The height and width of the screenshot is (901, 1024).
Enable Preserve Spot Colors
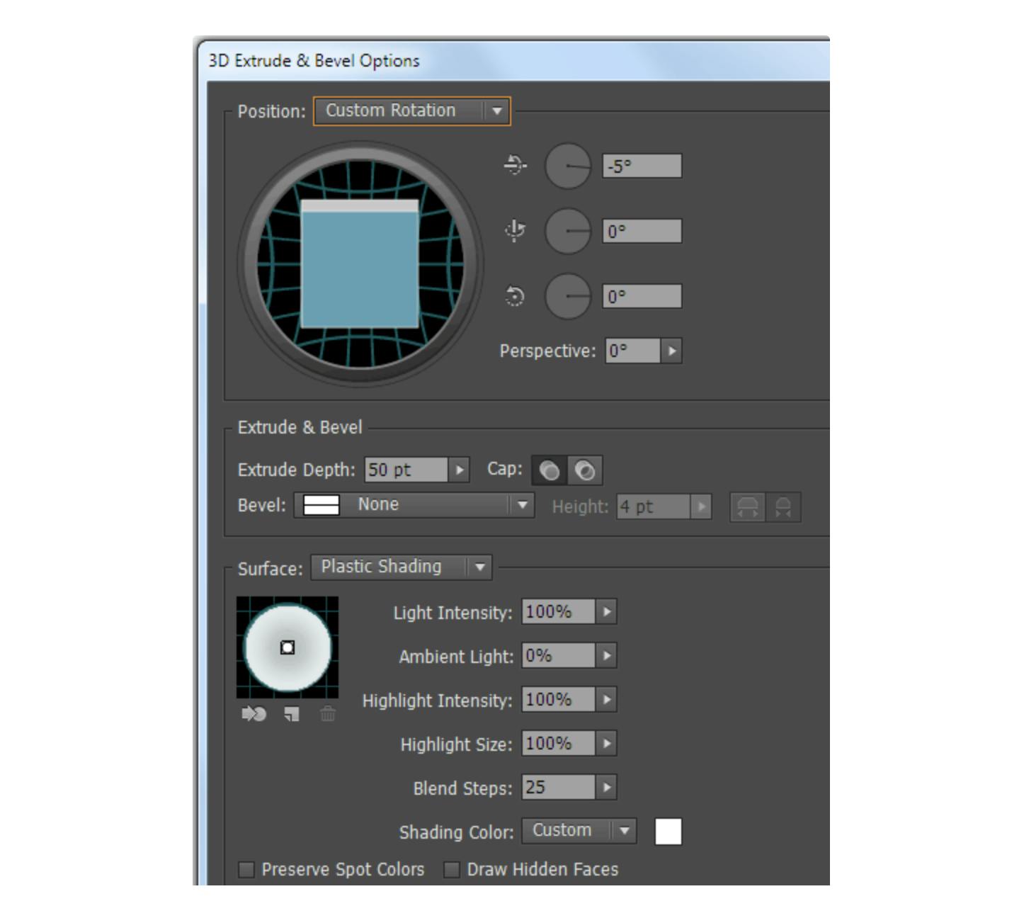[246, 868]
